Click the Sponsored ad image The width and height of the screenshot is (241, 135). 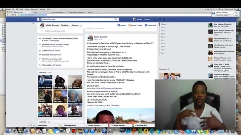[x=170, y=76]
